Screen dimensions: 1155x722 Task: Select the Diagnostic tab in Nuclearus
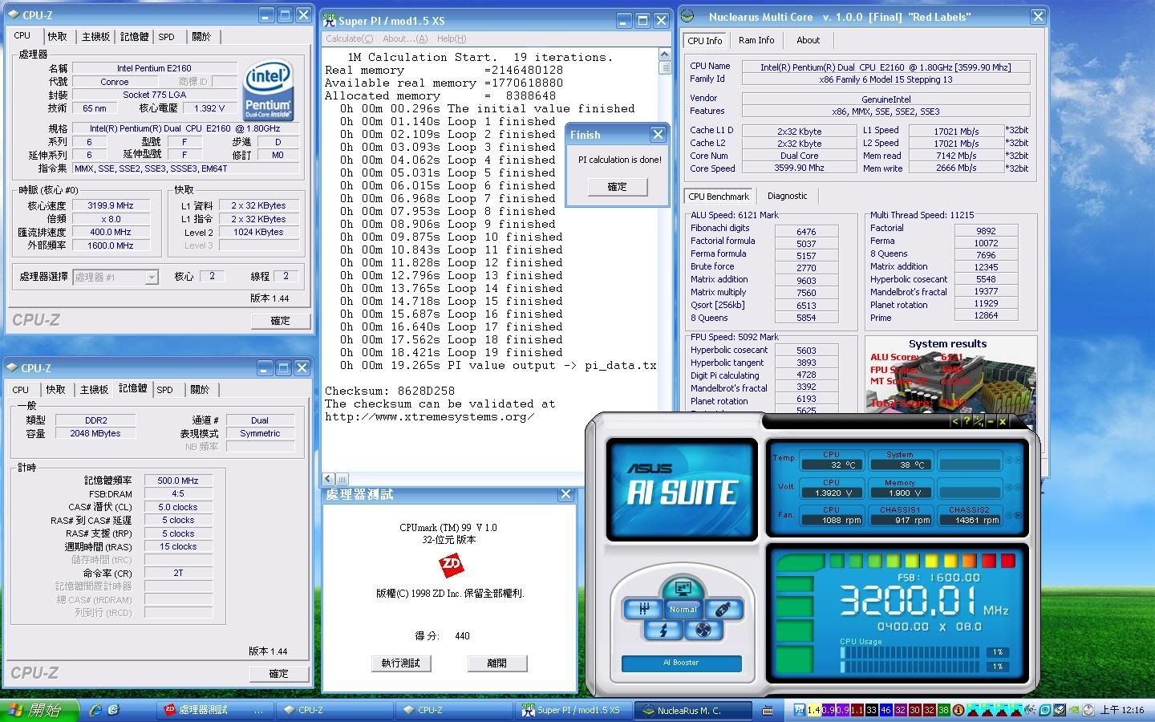tap(787, 196)
